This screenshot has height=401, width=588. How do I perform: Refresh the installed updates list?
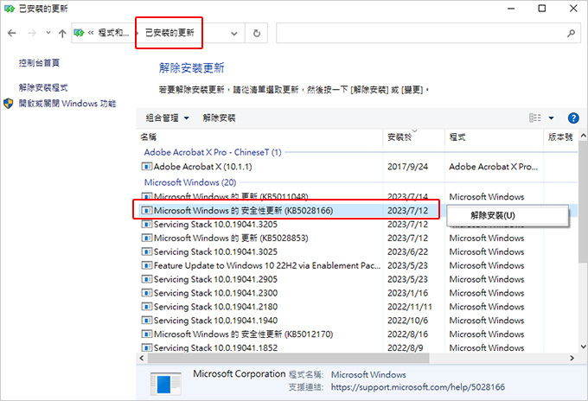257,34
